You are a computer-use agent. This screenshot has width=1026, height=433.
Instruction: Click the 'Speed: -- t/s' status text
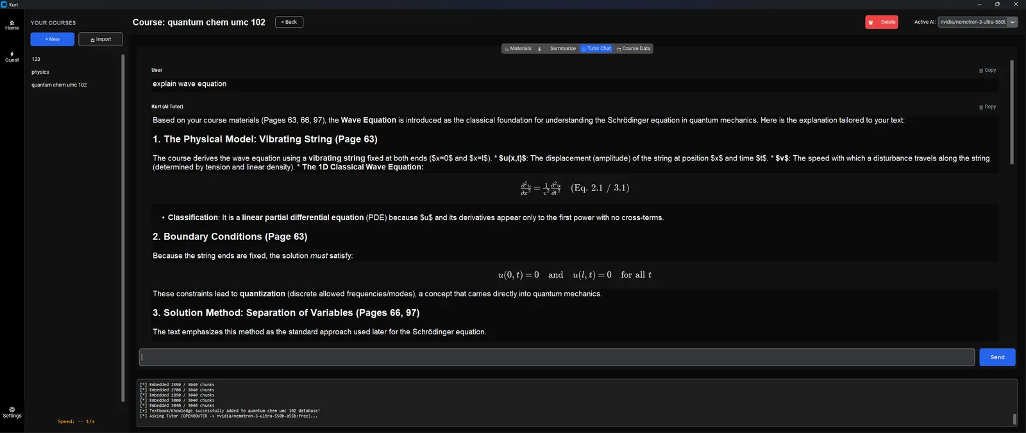click(76, 421)
